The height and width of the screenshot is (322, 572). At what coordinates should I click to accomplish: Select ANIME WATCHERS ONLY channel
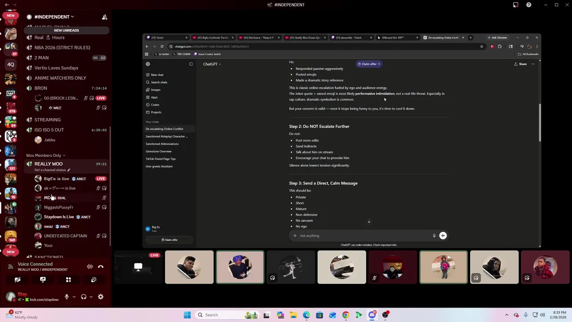click(60, 78)
